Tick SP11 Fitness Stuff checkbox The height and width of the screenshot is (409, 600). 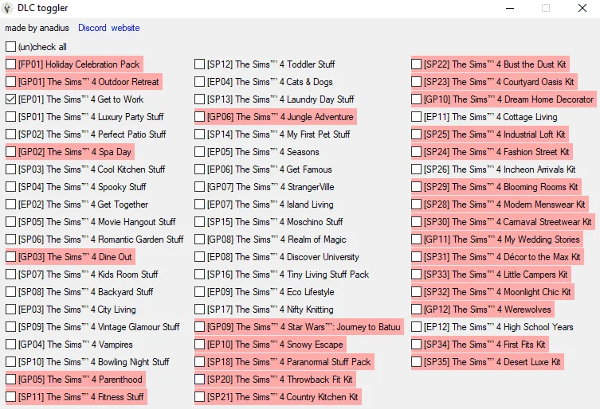(x=10, y=397)
